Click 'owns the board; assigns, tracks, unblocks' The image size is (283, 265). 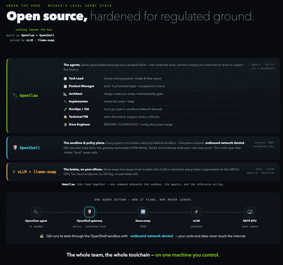coord(132,117)
